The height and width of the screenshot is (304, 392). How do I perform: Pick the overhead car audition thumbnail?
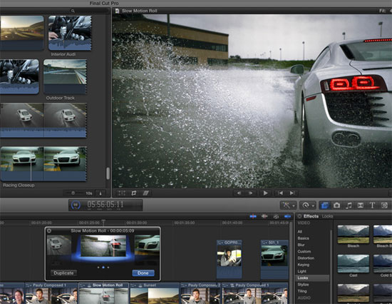point(59,245)
